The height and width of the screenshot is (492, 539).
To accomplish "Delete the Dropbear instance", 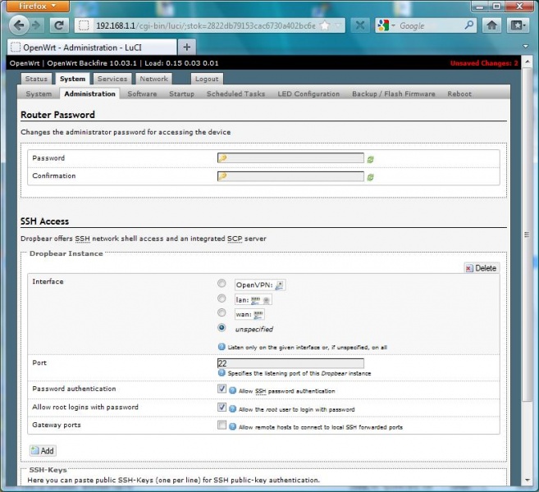I will (481, 267).
